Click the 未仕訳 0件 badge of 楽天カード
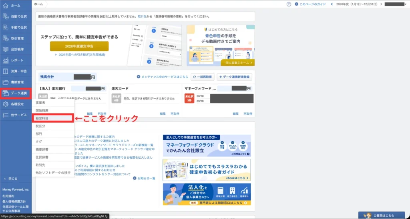This screenshot has width=410, height=219. pos(116,98)
